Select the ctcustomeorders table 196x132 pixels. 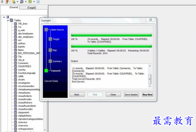[26, 86]
